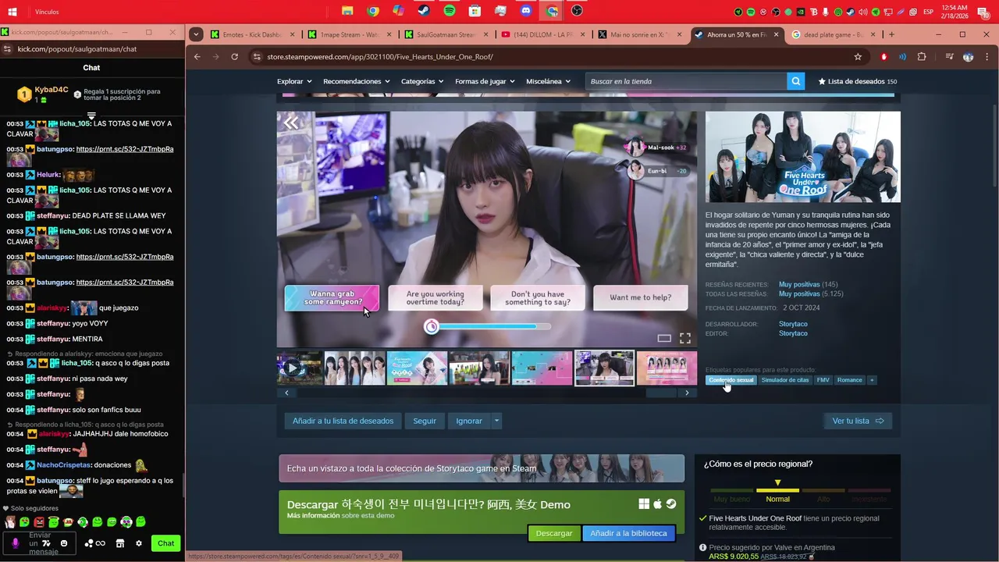
Task: Switch to the dead plate game search tab
Action: [x=832, y=34]
